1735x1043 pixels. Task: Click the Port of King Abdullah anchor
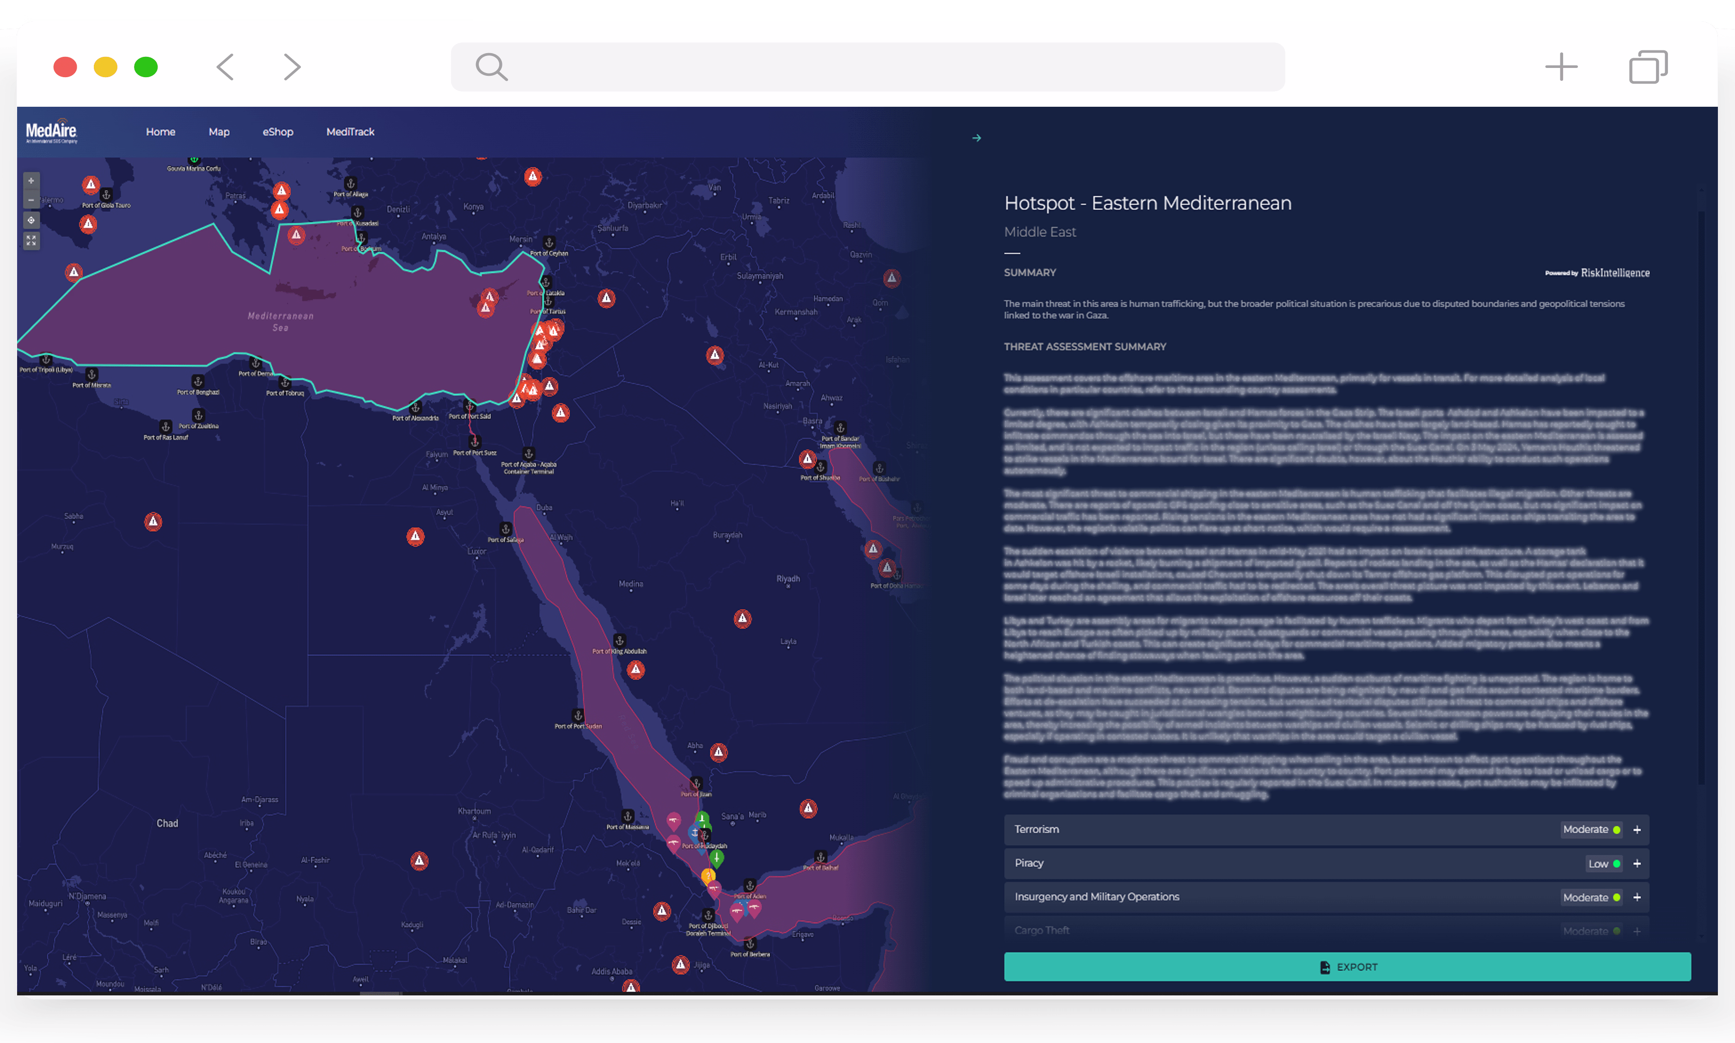point(619,640)
